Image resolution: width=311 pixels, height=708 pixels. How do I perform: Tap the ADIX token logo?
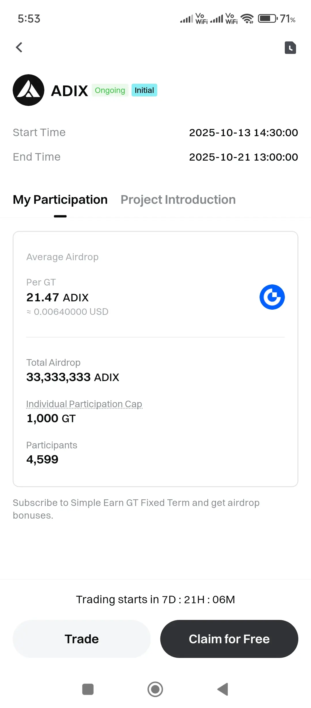(x=29, y=90)
